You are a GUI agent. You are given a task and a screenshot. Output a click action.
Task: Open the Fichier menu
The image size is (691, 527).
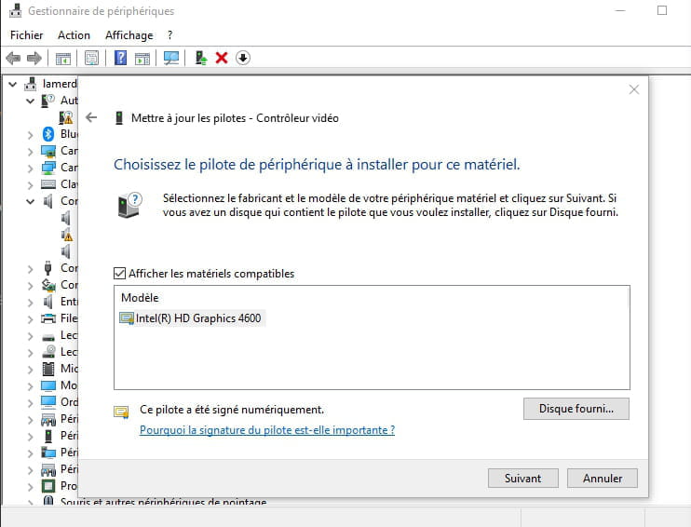(27, 35)
